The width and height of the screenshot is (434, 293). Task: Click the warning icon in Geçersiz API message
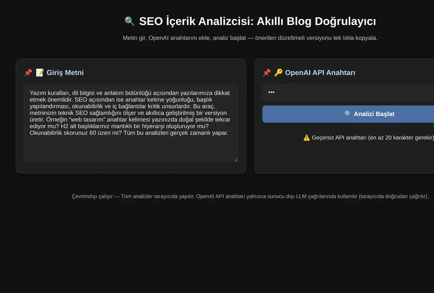(x=307, y=138)
